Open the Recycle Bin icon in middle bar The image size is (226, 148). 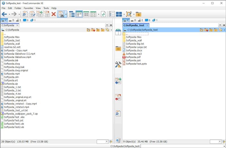[118, 140]
